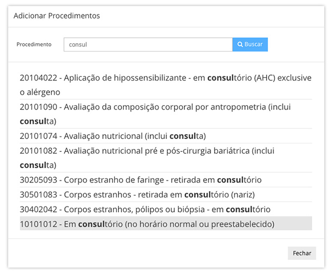This screenshot has width=332, height=274.
Task: Select 30501083 Corpos estranhos (nariz)
Action: coord(166,195)
